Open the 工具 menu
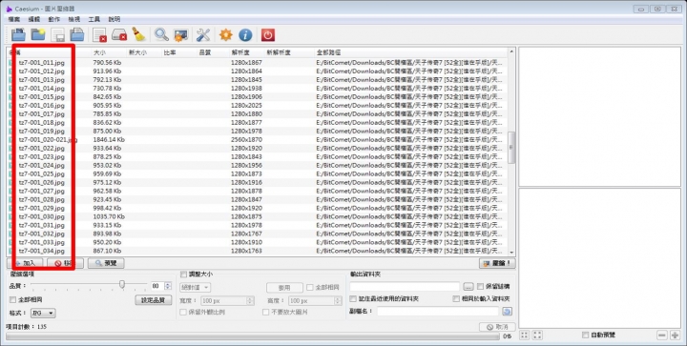 (x=94, y=19)
